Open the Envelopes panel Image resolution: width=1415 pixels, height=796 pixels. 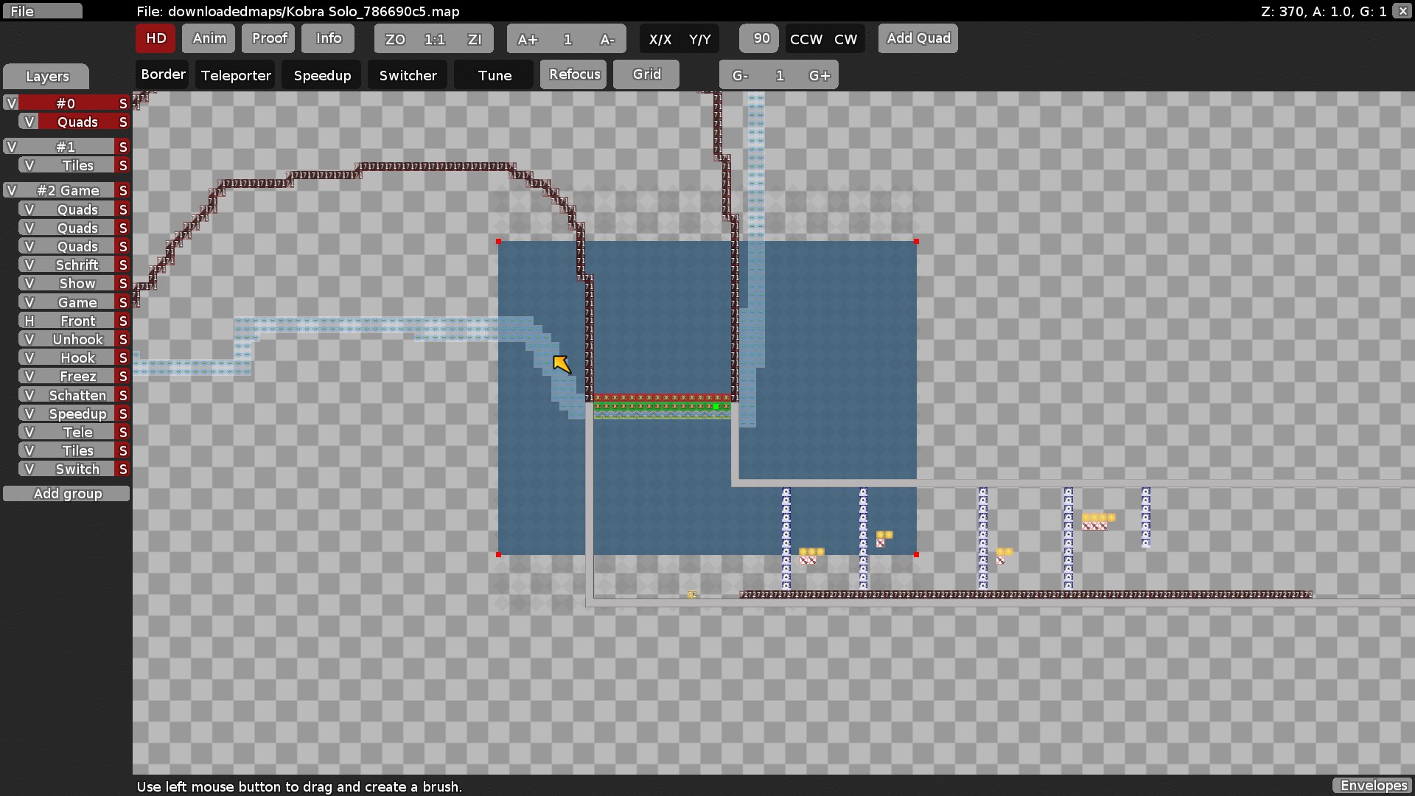(x=1373, y=786)
